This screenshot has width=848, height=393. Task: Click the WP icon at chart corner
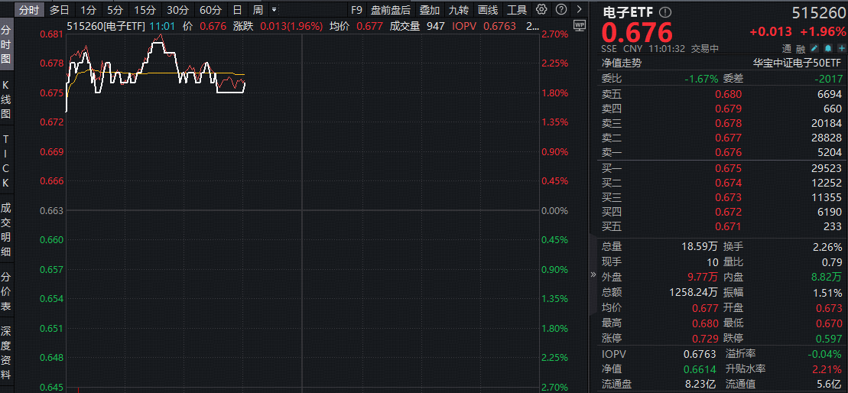point(578,25)
